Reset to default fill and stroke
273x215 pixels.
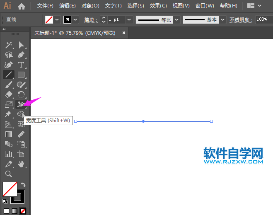pyautogui.click(x=5, y=201)
